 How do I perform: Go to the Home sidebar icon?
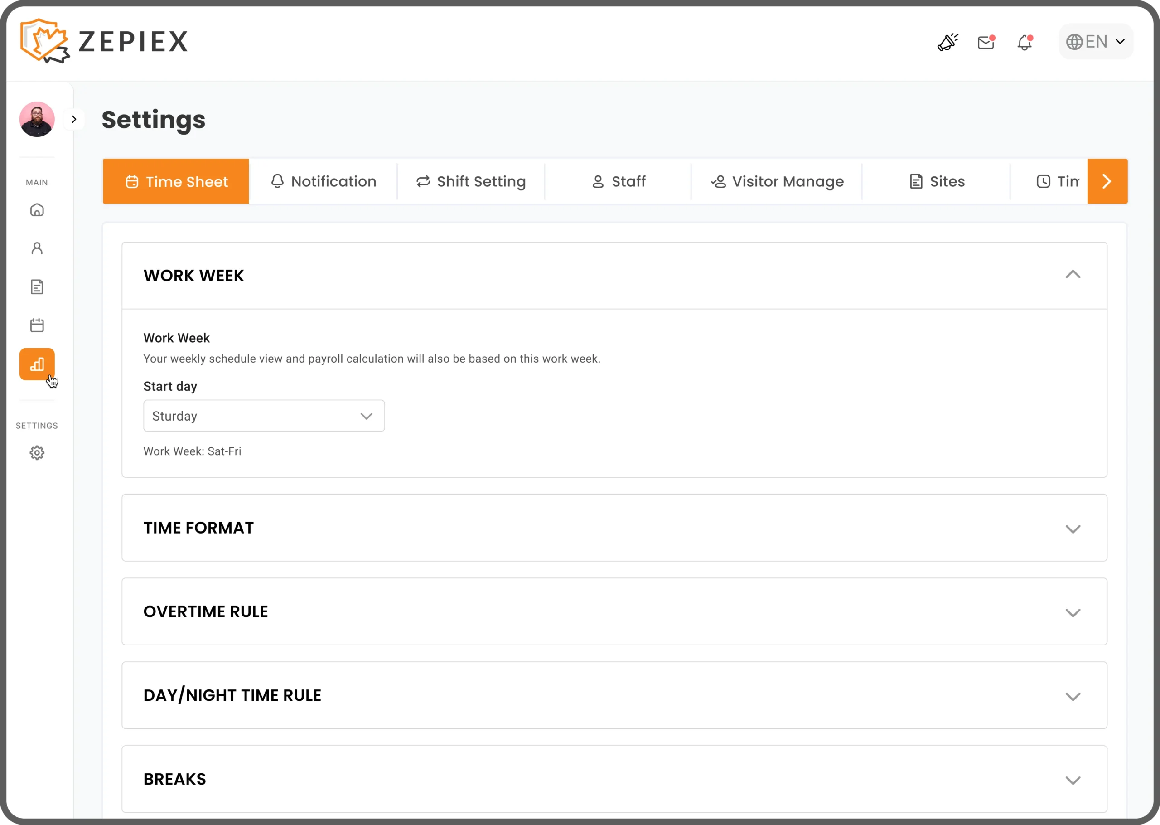[37, 210]
